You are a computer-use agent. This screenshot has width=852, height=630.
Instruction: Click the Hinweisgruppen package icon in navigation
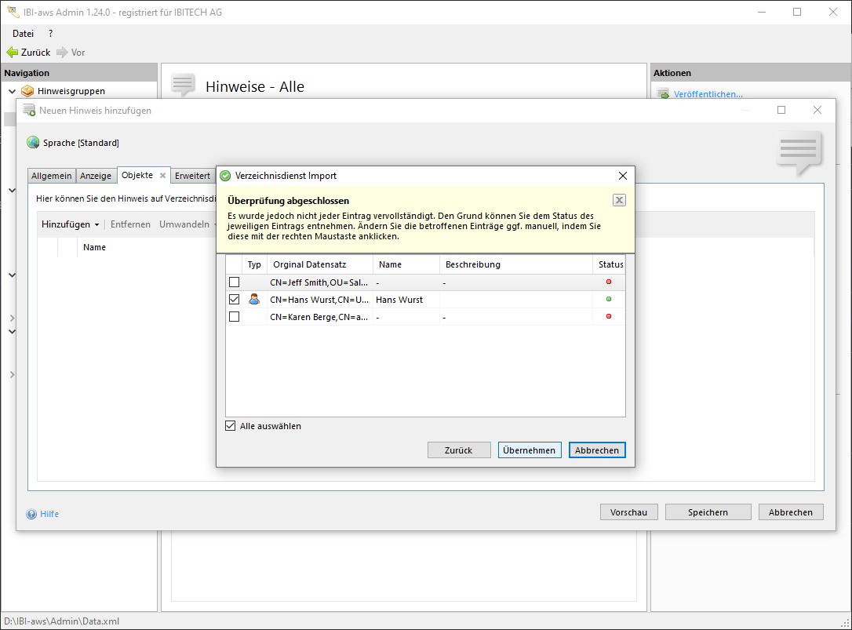point(27,91)
